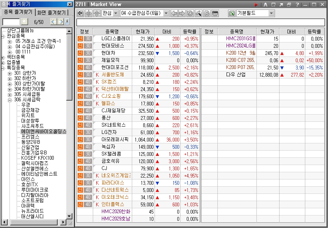Switch to 종목 즐겨찾기 tab
Screen dimensions: 328x228
[x=18, y=12]
